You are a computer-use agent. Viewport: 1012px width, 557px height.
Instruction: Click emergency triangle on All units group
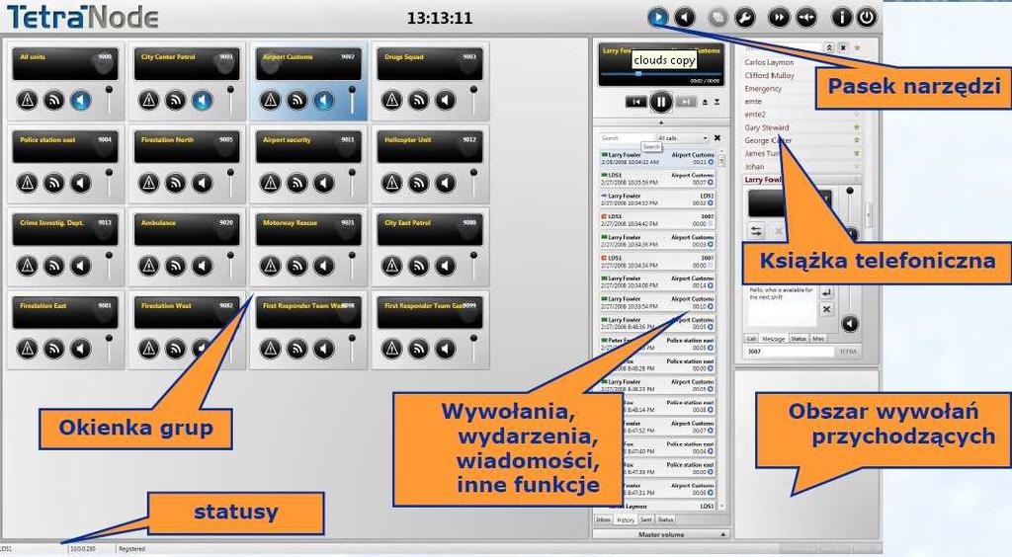click(x=27, y=100)
